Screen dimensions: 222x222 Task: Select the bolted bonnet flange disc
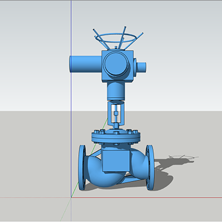(116, 137)
